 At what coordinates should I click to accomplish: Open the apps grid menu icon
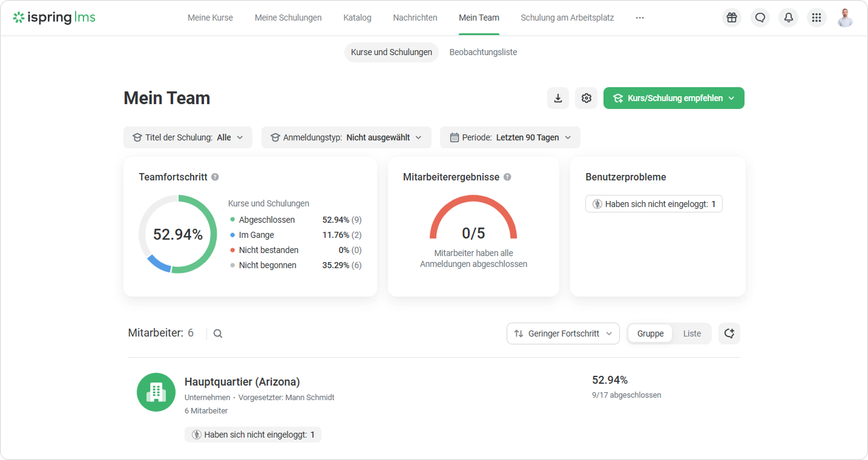[817, 18]
